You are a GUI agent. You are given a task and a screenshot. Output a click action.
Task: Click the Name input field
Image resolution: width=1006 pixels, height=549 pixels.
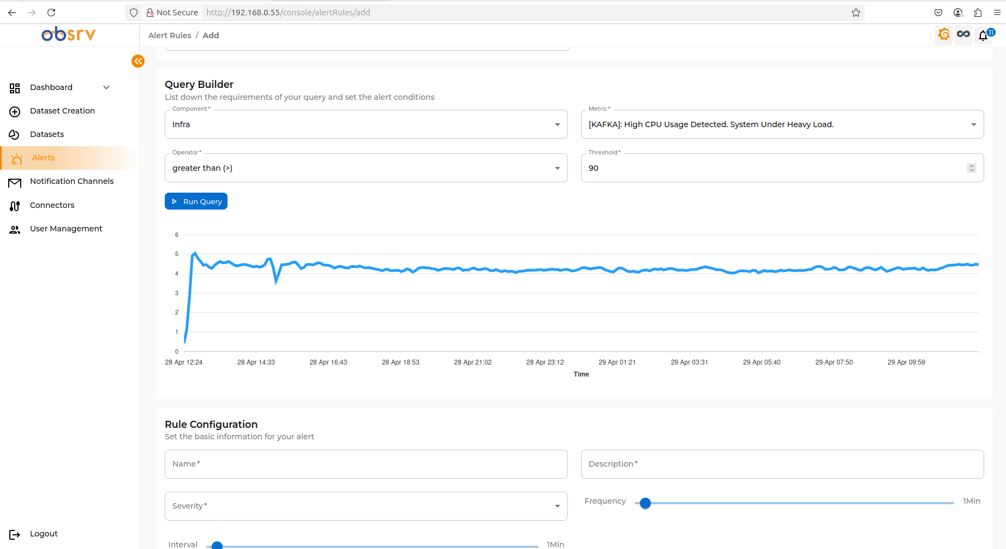coord(366,464)
